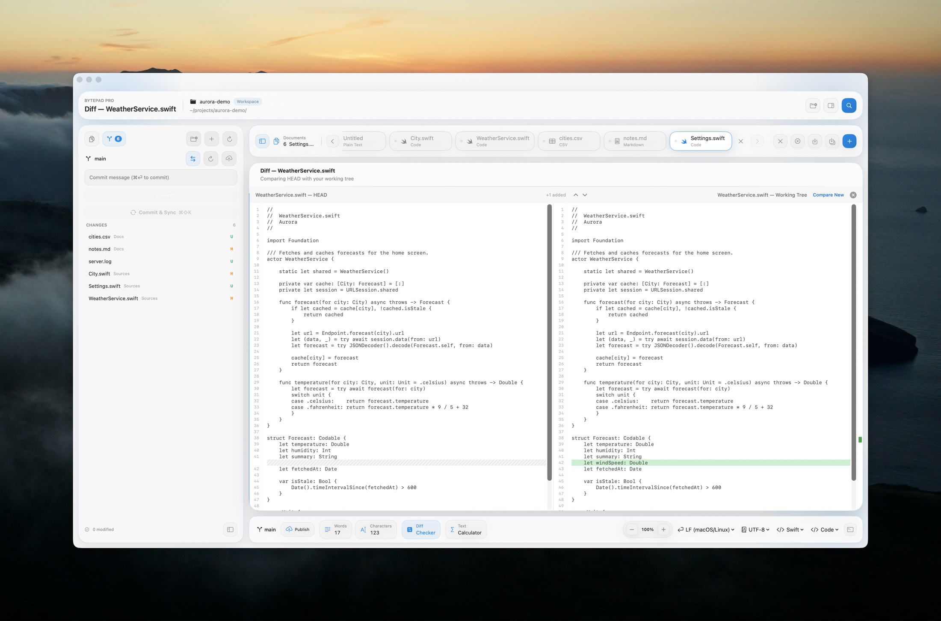Go to previous tabs with left chevron
The width and height of the screenshot is (941, 621).
click(x=333, y=141)
